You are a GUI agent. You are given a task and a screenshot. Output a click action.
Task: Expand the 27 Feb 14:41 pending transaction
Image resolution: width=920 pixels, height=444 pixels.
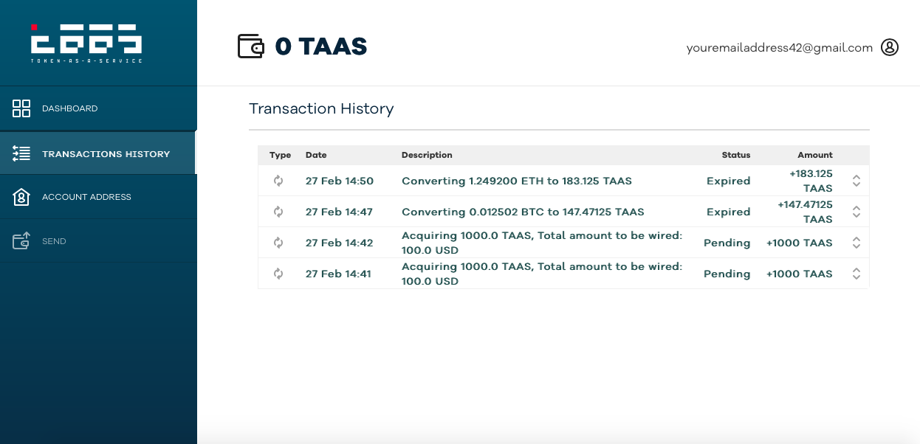click(857, 274)
